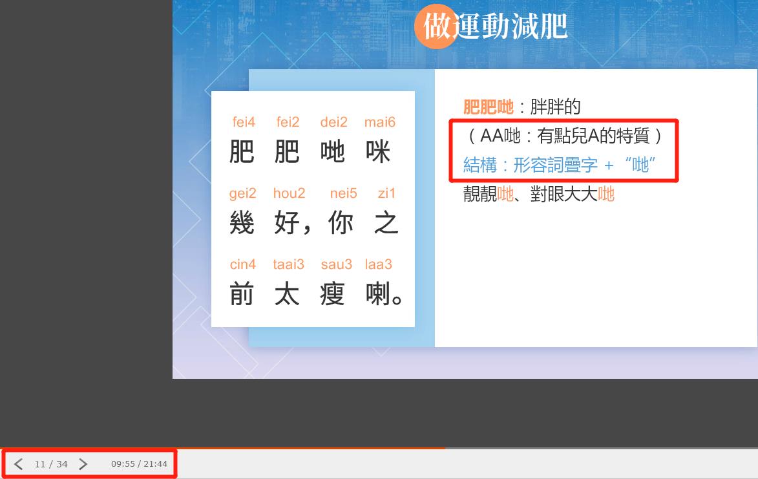Click the 對眼大大哋 example phrase

click(x=573, y=194)
